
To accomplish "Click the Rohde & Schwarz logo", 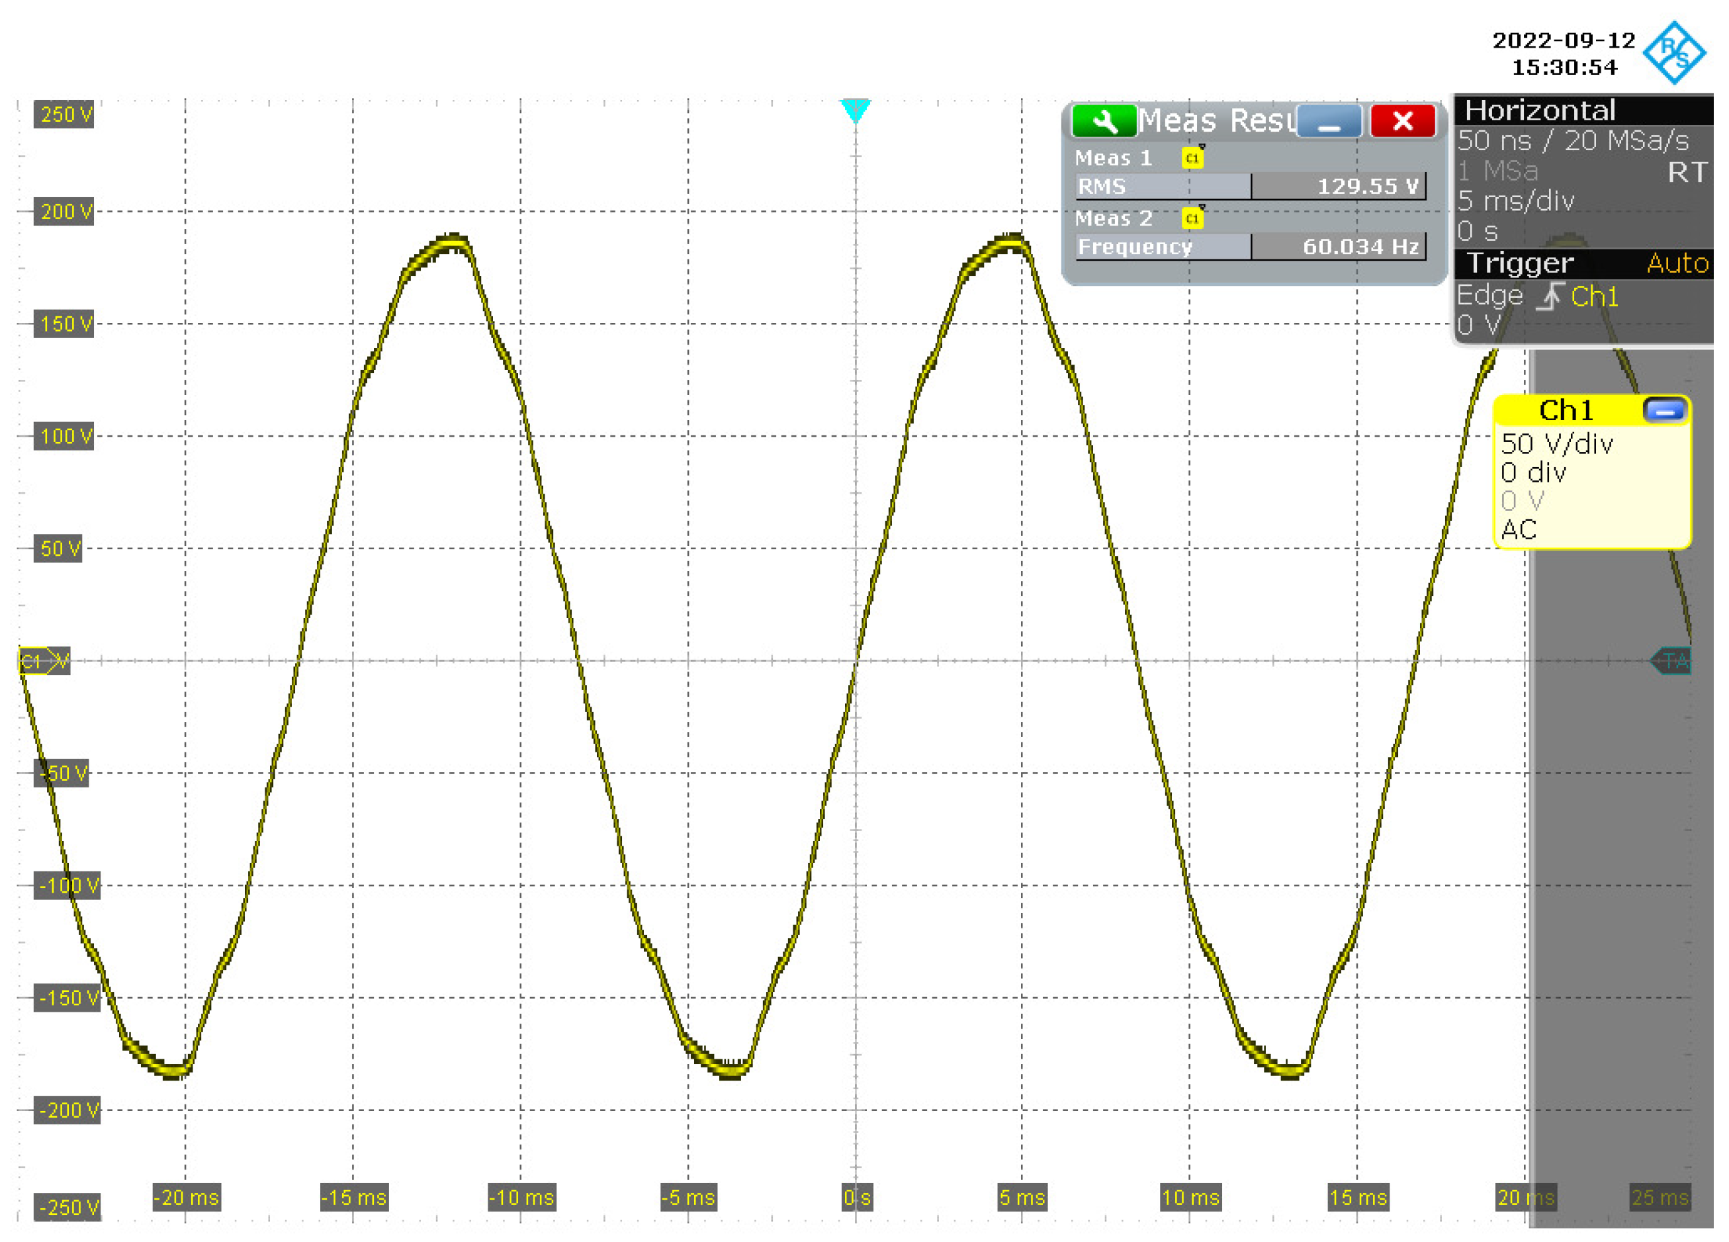I will coord(1674,54).
